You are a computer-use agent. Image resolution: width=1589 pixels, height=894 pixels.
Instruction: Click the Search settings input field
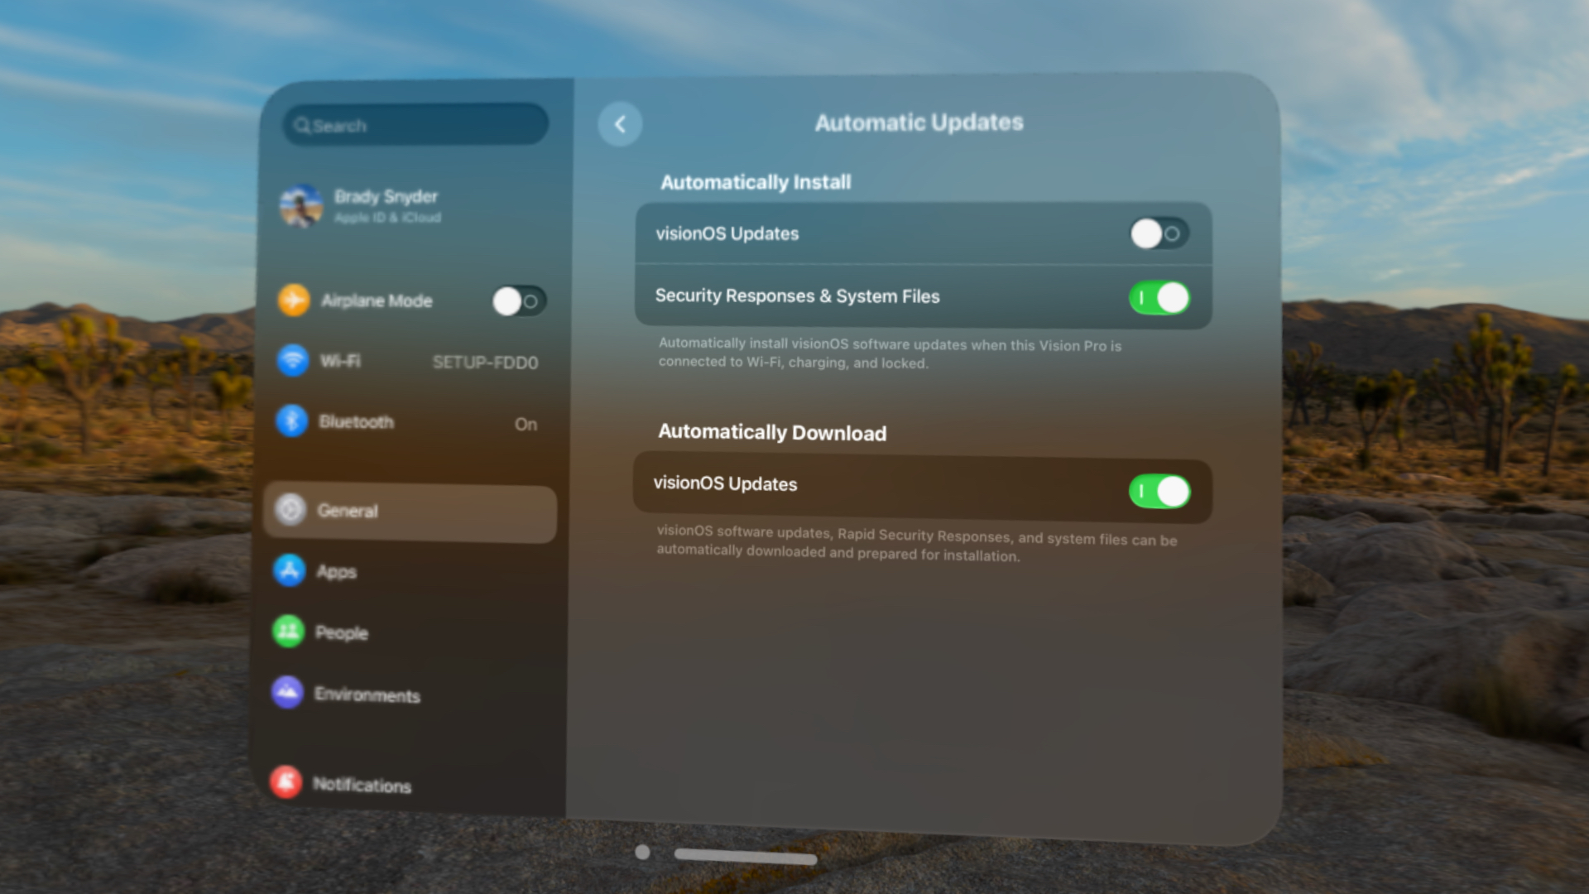tap(418, 126)
